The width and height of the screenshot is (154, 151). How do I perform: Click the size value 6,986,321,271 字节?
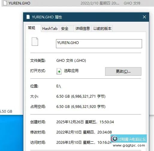[81, 96]
